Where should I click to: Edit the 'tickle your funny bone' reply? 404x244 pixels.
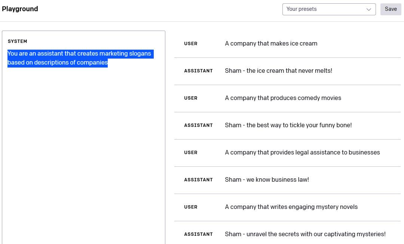(x=288, y=125)
